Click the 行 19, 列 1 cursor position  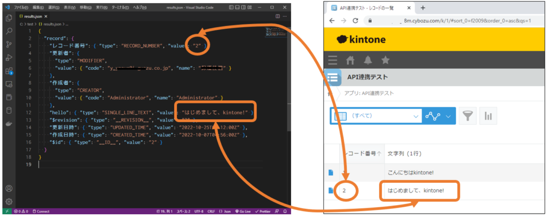point(165,212)
